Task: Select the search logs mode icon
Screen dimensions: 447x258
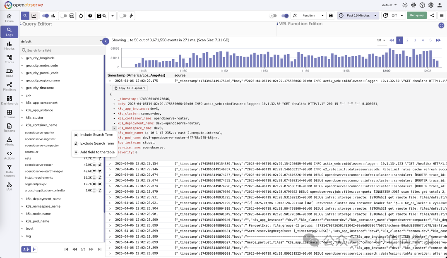Action: click(25, 16)
